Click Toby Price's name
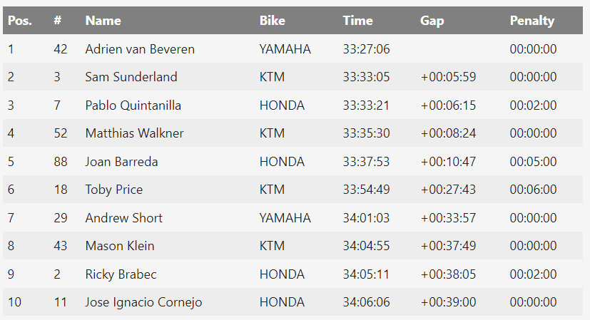Viewport: 590px width, 320px height. pyautogui.click(x=114, y=190)
